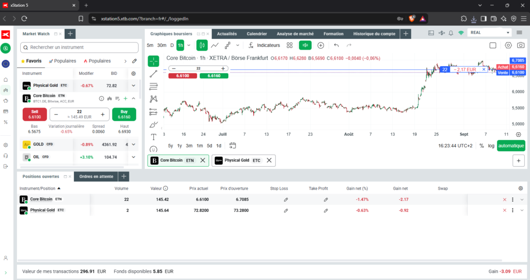Screen dimensions: 530x280
Task: Click Buy 6.6160 in Market Watch
Action: coord(124,114)
